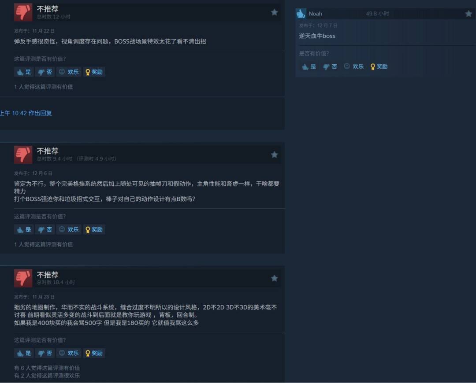The width and height of the screenshot is (476, 383).
Task: Vote 否 on the 11月28日 review
Action: 45,353
